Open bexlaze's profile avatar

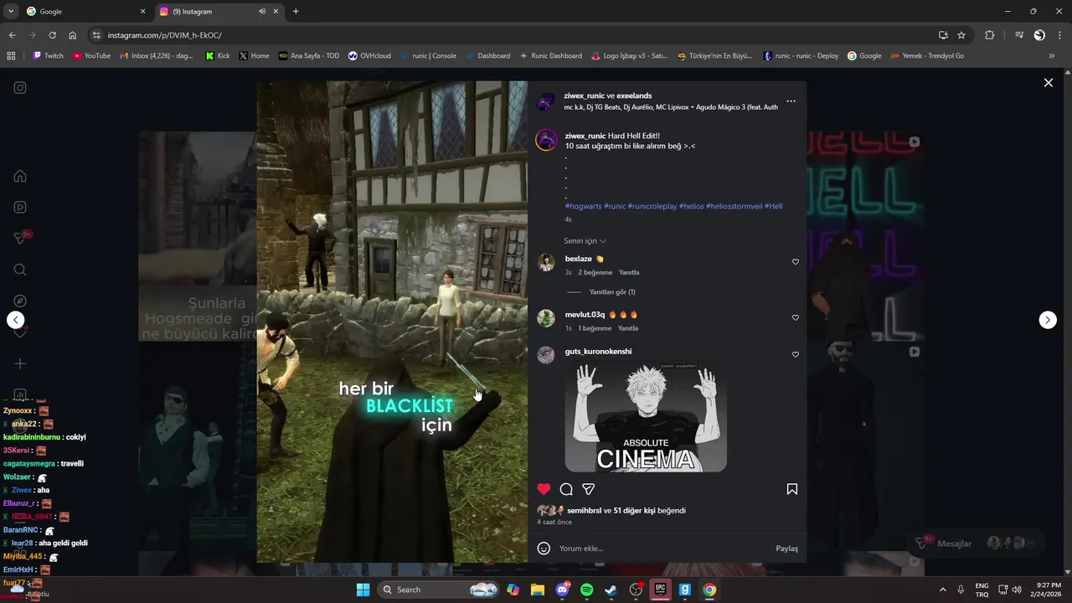[x=546, y=263]
